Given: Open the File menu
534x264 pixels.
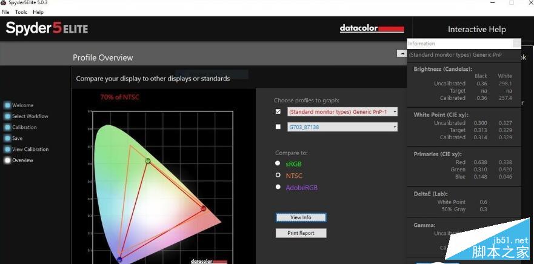Looking at the screenshot, I should click(5, 12).
